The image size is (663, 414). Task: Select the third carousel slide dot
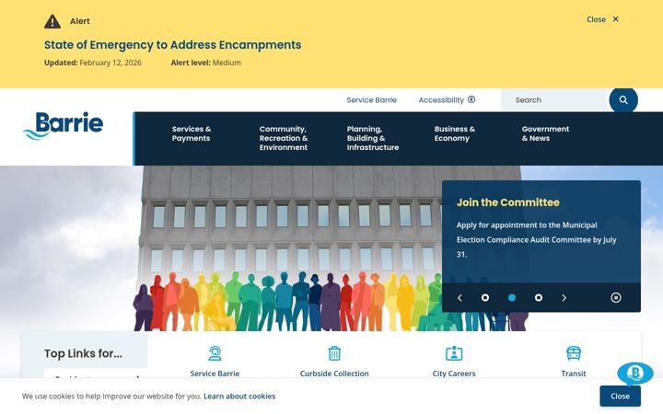tap(539, 297)
